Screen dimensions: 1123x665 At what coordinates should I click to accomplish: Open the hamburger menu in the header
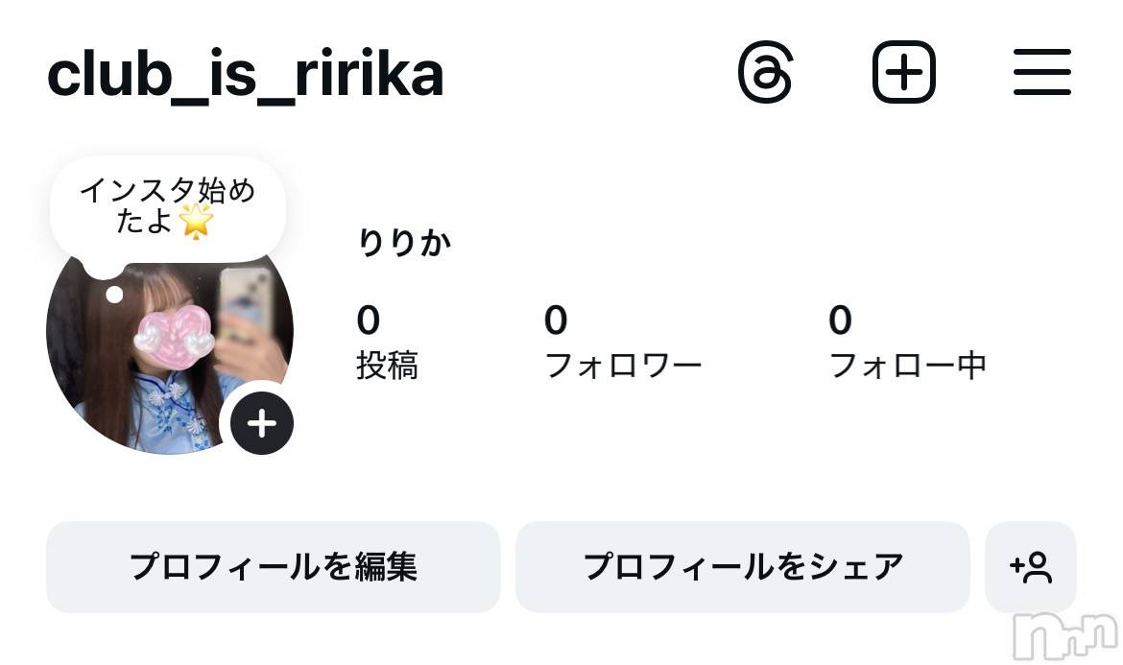pyautogui.click(x=1041, y=73)
